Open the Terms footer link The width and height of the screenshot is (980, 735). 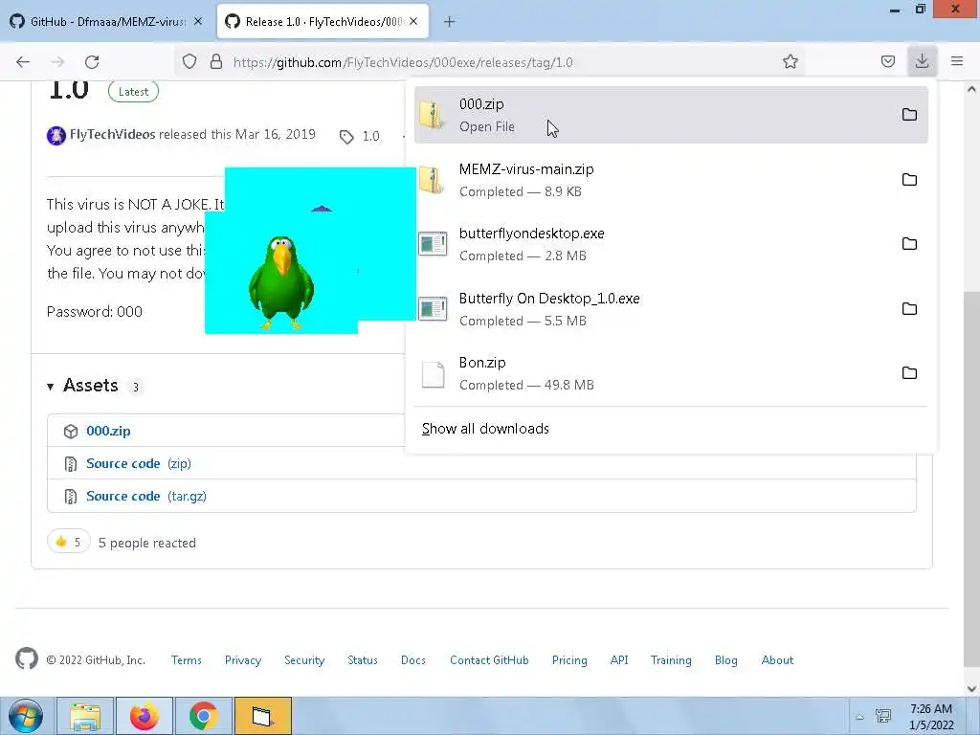187,660
